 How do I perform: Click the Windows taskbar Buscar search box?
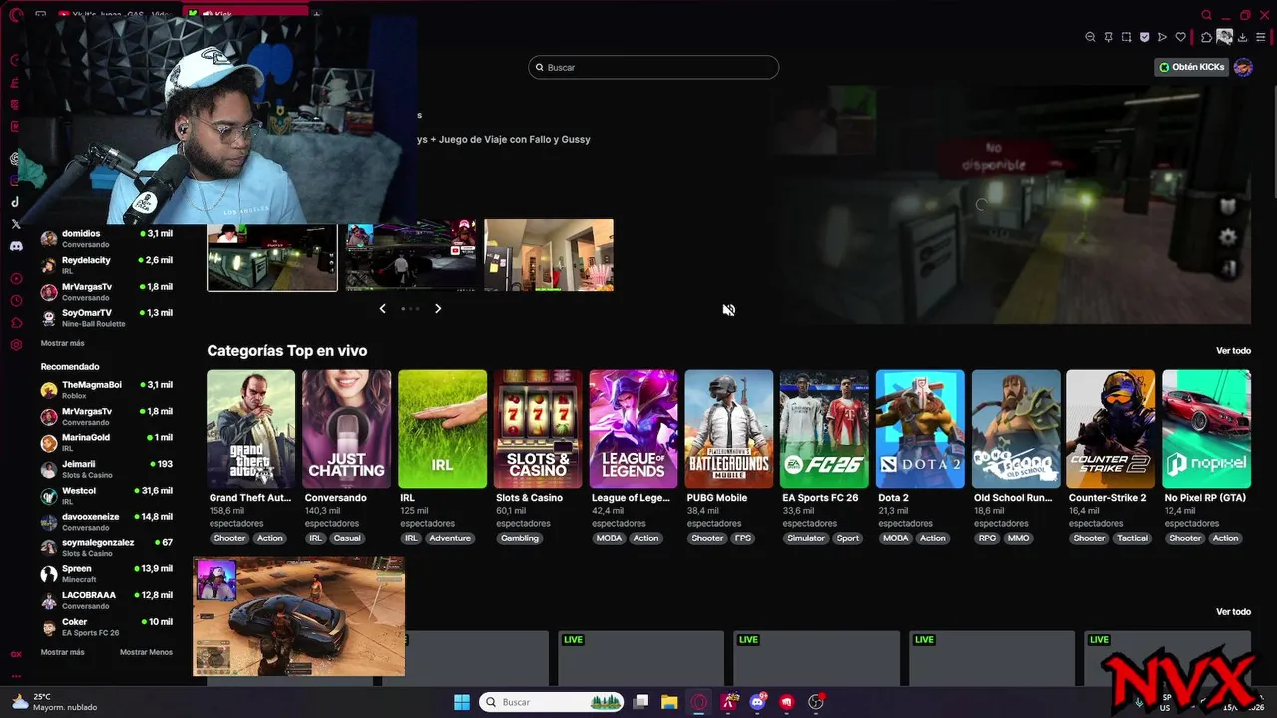point(551,702)
